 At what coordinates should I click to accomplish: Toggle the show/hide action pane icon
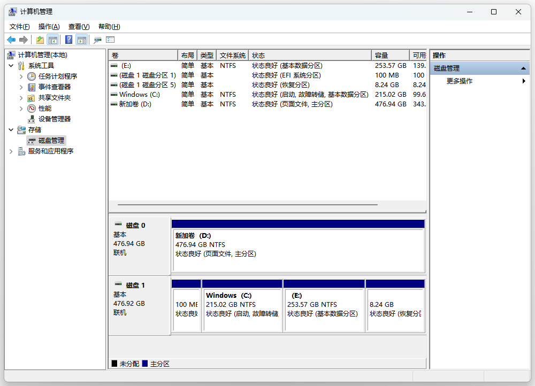click(82, 40)
